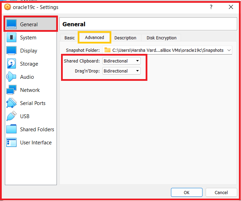Expand the Snapshot Folder path dropdown arrow
This screenshot has width=241, height=201.
pos(229,50)
